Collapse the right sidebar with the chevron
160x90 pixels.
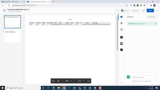tap(121, 83)
